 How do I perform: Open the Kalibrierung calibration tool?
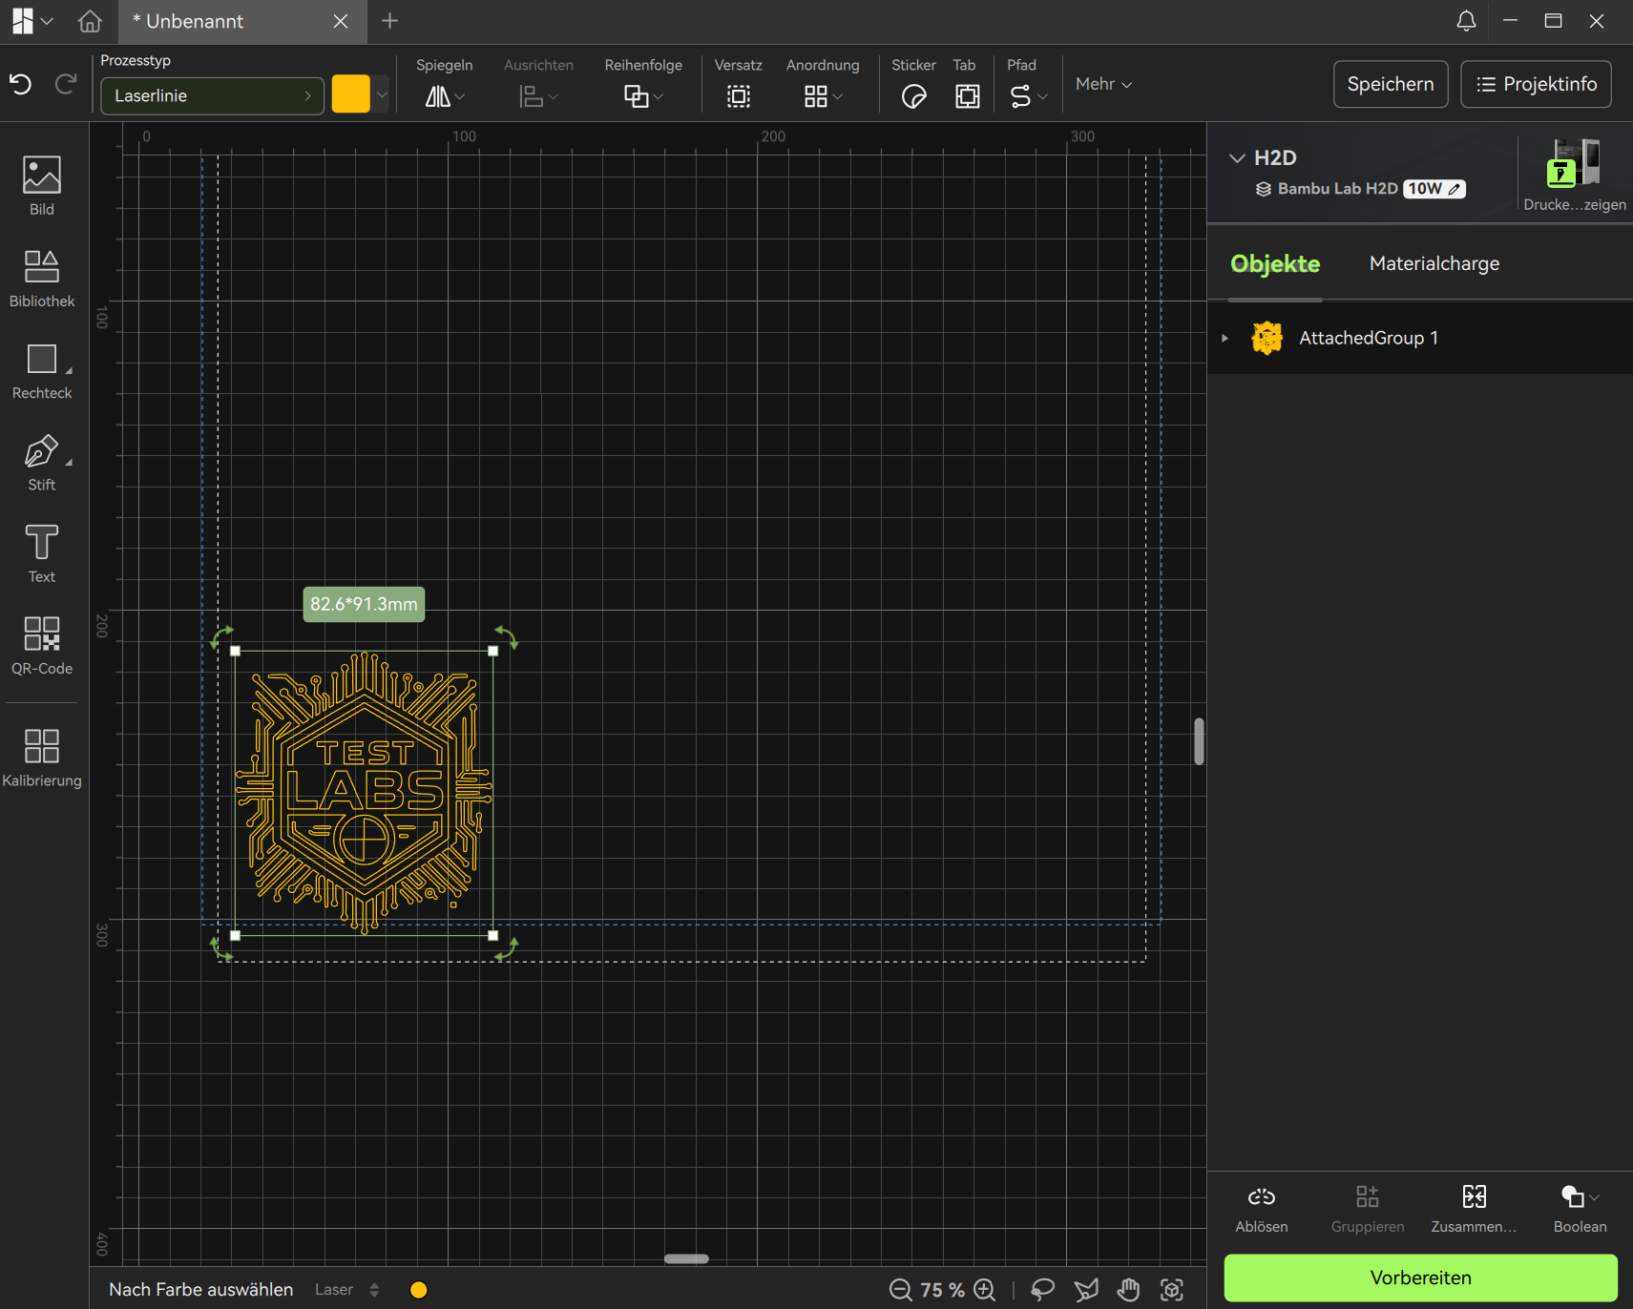[42, 758]
